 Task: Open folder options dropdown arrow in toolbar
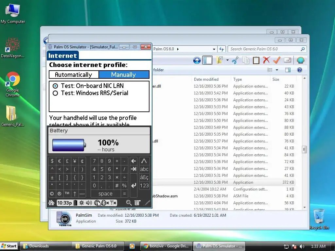coord(227,60)
